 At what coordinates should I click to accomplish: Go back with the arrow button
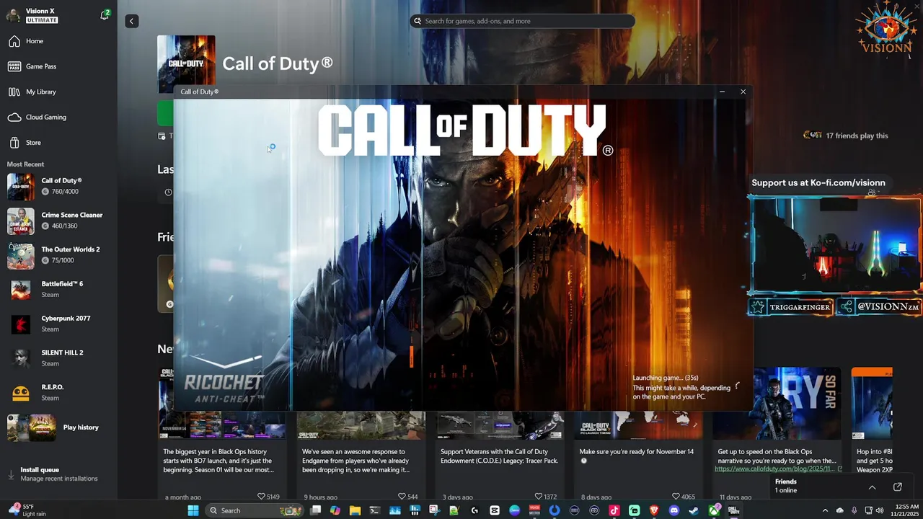tap(131, 22)
